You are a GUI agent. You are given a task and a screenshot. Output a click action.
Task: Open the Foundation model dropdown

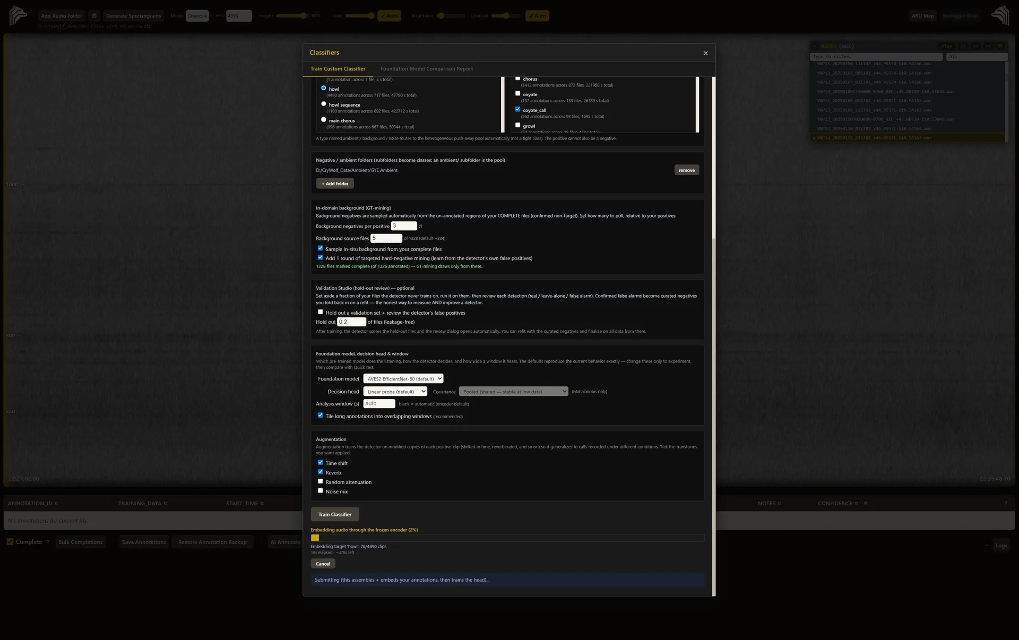(x=403, y=379)
